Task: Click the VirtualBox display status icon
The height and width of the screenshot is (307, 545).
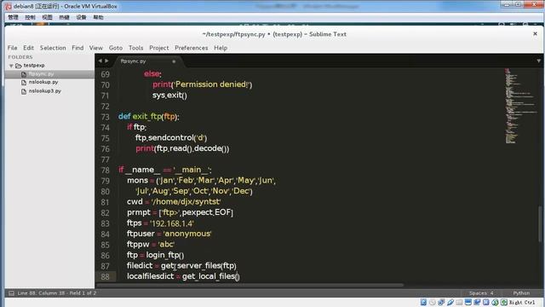Action: pyautogui.click(x=468, y=302)
